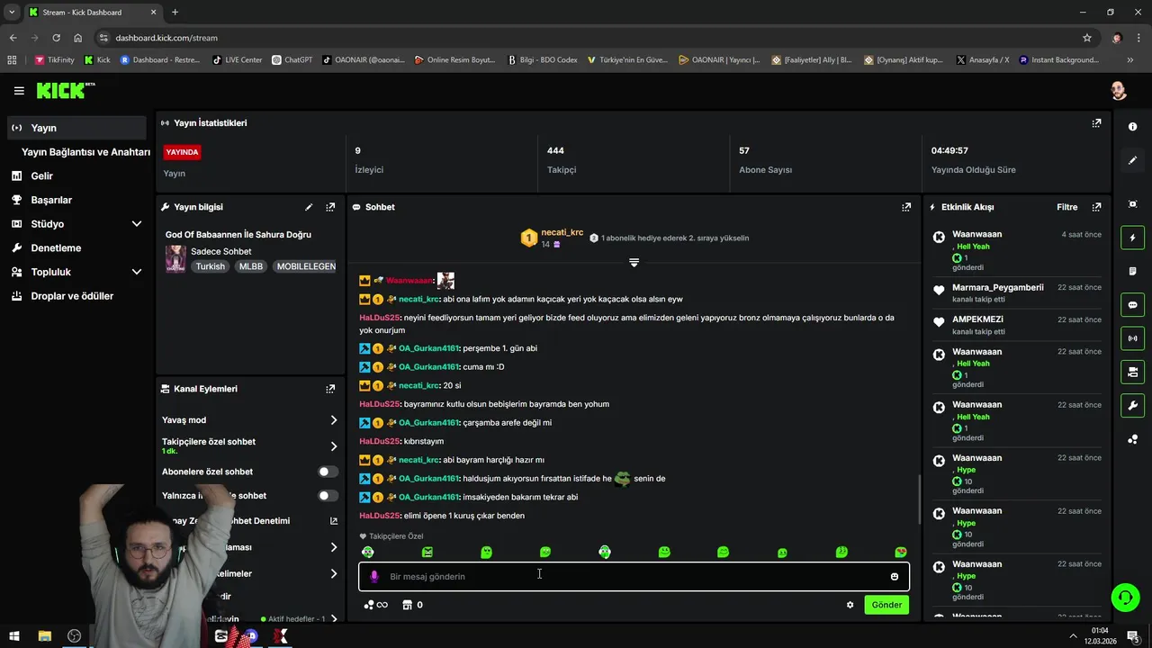Click Marmara_Peygamberii in activity feed
This screenshot has height=648, width=1152.
coord(997,288)
